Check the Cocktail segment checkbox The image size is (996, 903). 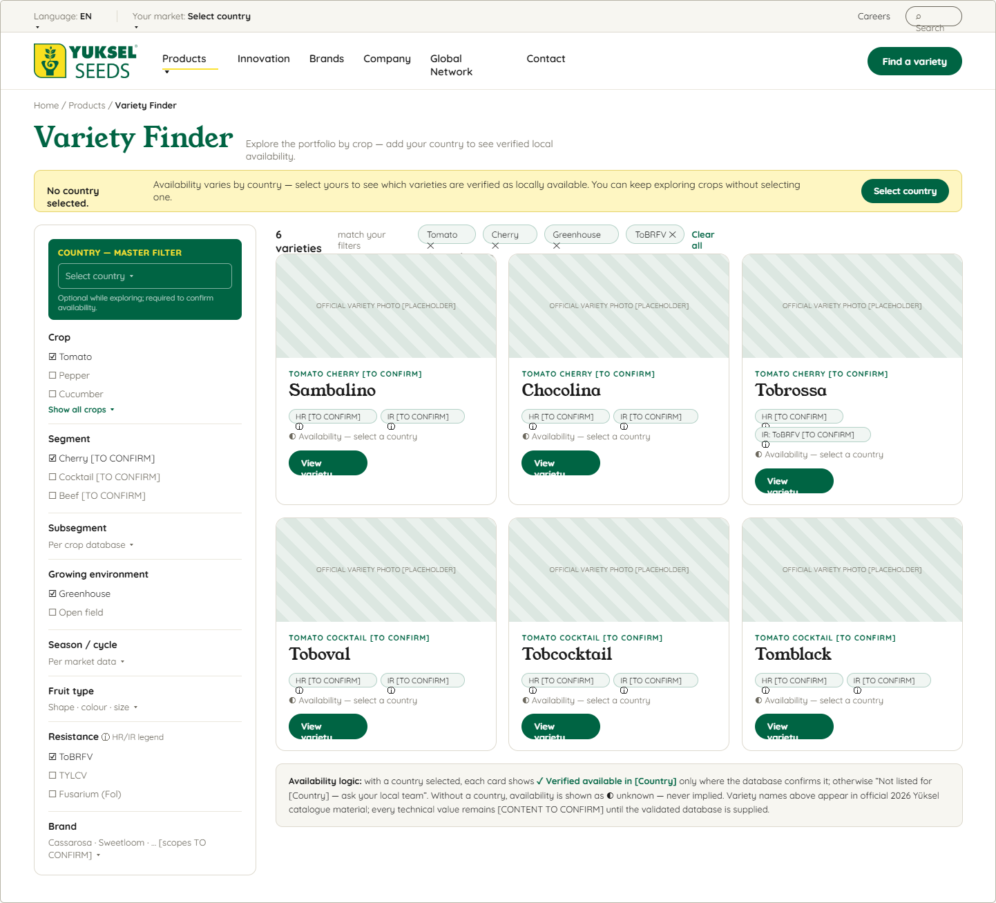coord(52,477)
